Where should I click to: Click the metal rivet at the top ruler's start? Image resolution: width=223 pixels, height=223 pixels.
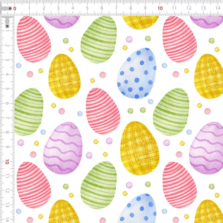click(10, 9)
